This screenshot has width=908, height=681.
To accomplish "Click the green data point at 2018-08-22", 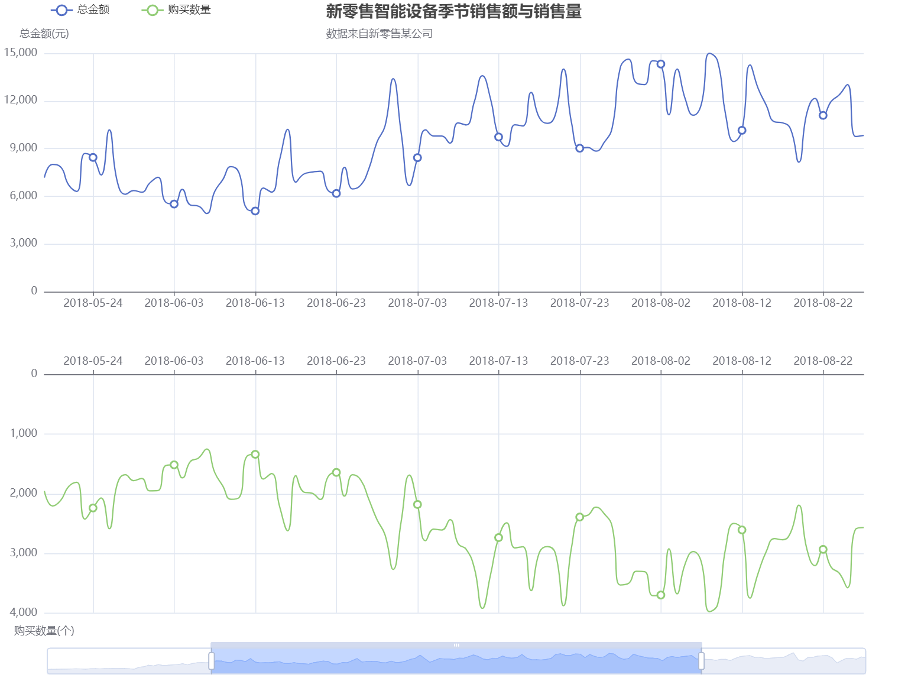I will (823, 550).
